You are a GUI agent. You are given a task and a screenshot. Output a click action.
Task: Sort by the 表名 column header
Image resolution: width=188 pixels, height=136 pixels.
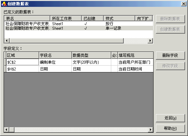(27, 19)
